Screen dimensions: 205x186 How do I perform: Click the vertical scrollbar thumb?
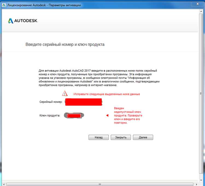(201, 93)
